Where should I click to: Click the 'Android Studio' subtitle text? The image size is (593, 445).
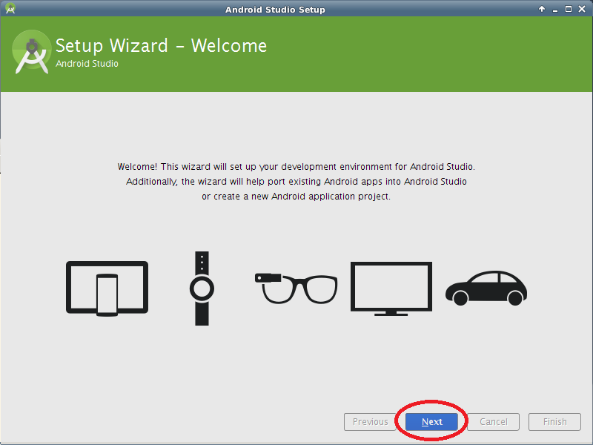click(x=87, y=64)
